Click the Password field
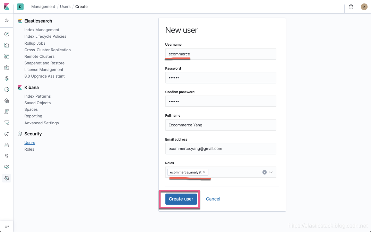Image resolution: width=371 pixels, height=232 pixels. tap(221, 78)
